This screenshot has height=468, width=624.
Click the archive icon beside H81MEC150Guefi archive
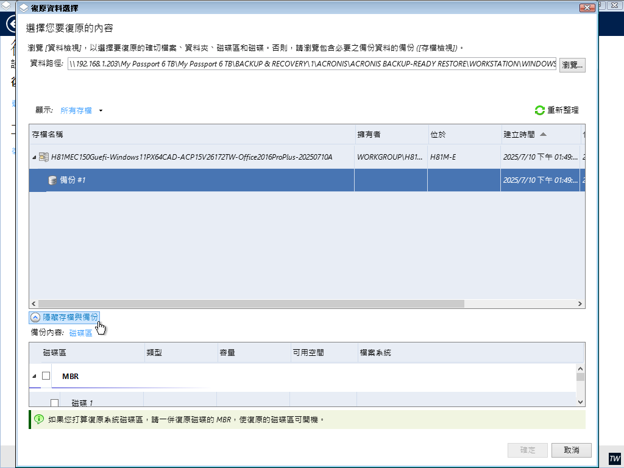point(44,157)
